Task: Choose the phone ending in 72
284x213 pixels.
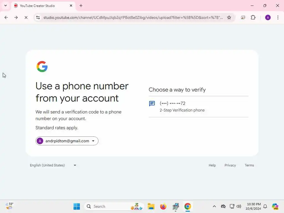Action: click(198, 107)
